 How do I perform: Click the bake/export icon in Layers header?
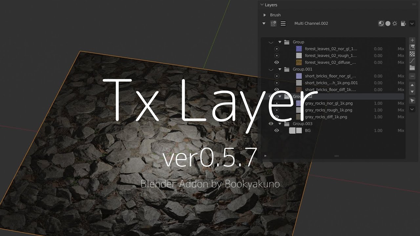(403, 24)
